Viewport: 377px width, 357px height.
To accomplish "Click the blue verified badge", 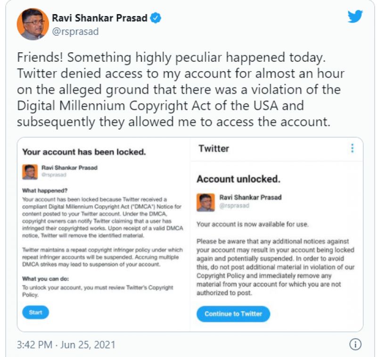I will click(156, 19).
